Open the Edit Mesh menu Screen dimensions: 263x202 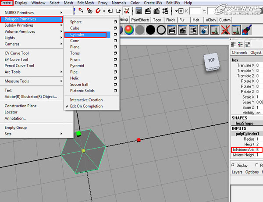point(85,3)
